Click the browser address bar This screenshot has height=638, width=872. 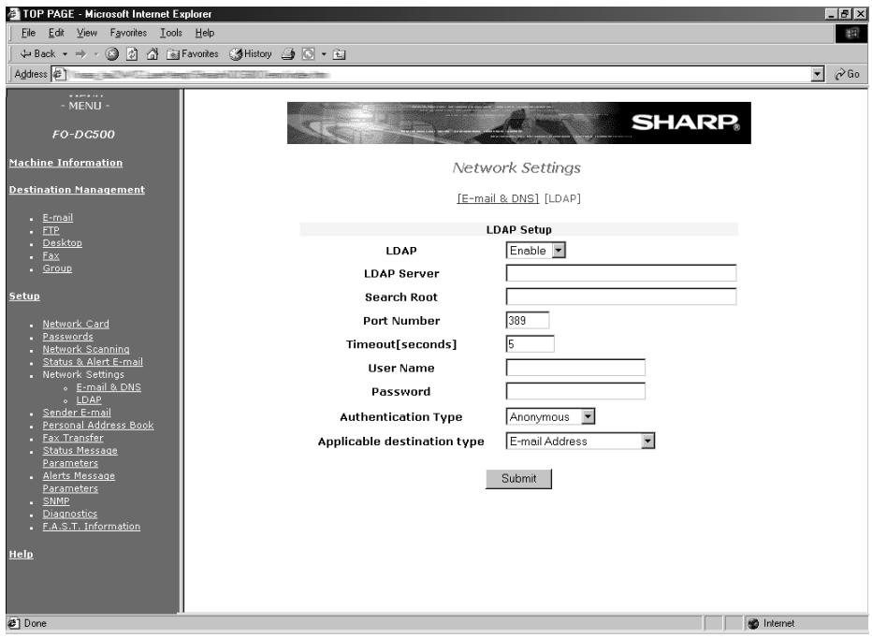click(x=437, y=74)
